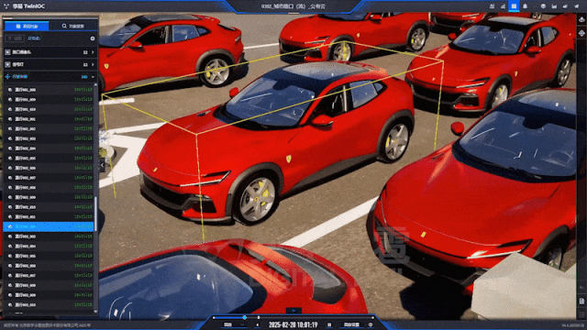The height and width of the screenshot is (330, 587).
Task: Toggle visibility eye of vehicle row 002_005
Action: [x=10, y=159]
